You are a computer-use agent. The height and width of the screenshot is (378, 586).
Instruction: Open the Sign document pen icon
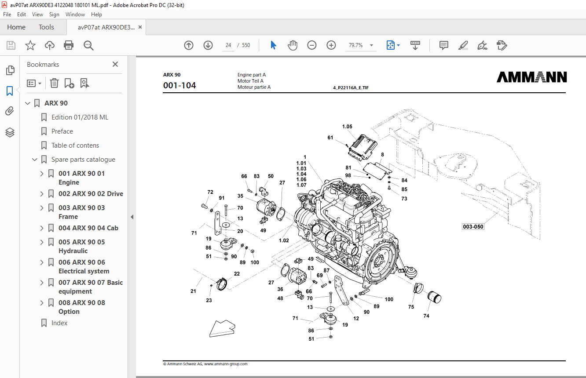[482, 45]
